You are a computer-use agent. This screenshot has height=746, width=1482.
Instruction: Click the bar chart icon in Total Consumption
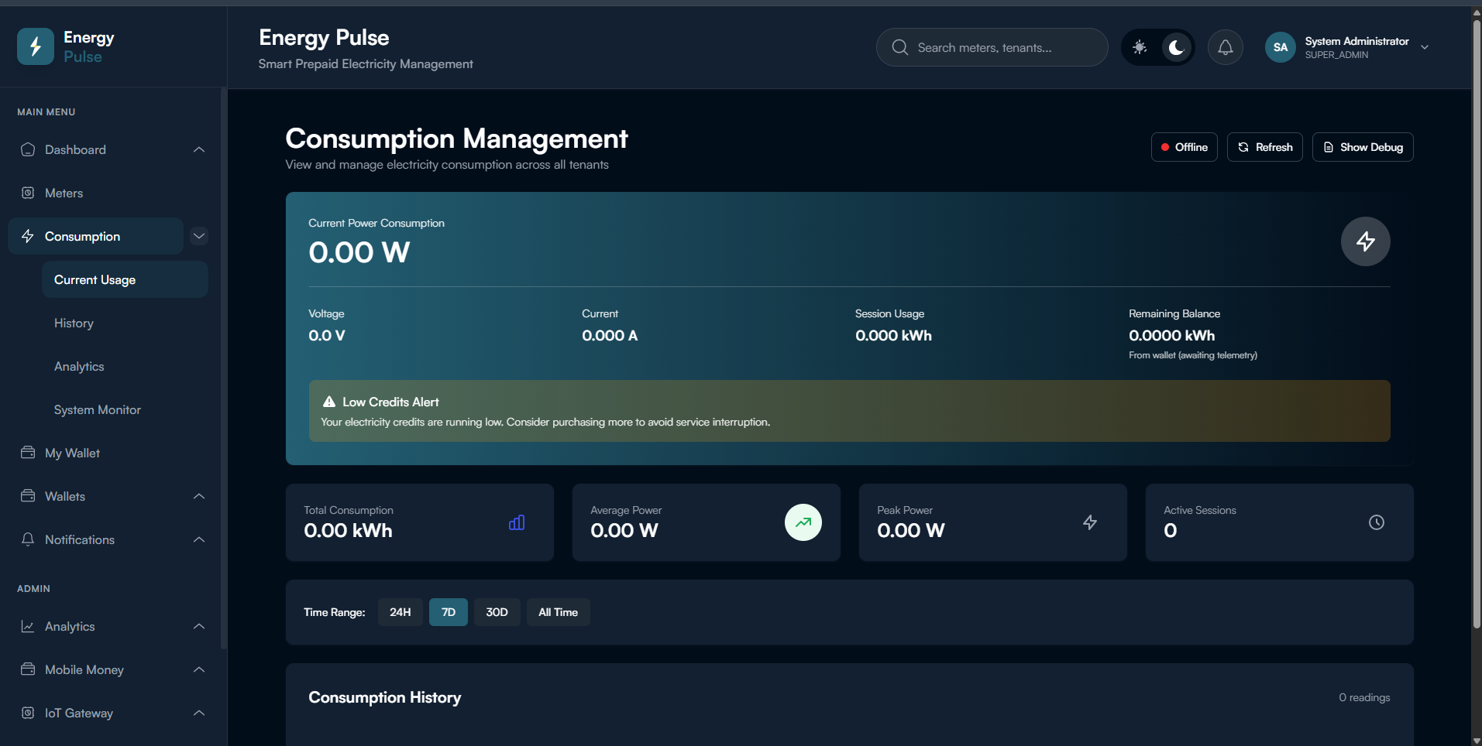[517, 523]
